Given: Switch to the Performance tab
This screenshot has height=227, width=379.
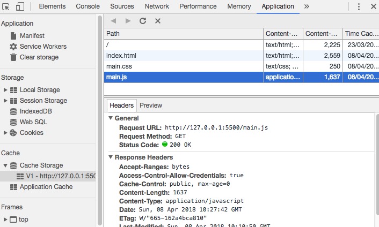Looking at the screenshot, I should (198, 6).
